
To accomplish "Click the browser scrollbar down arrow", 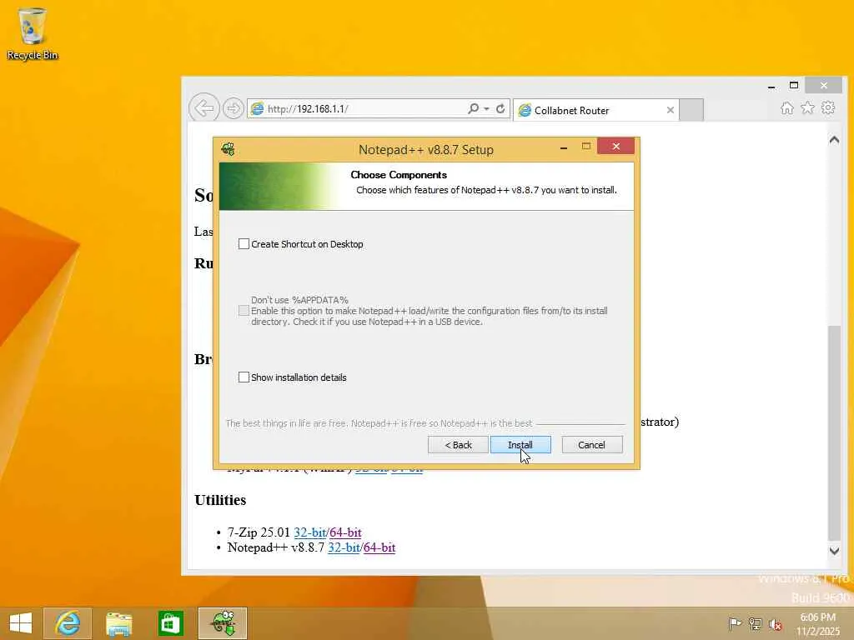I will (834, 551).
